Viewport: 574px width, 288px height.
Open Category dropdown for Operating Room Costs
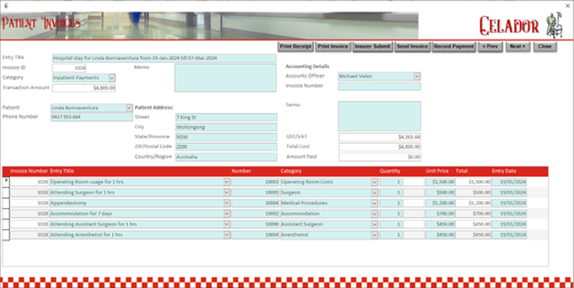(x=374, y=182)
